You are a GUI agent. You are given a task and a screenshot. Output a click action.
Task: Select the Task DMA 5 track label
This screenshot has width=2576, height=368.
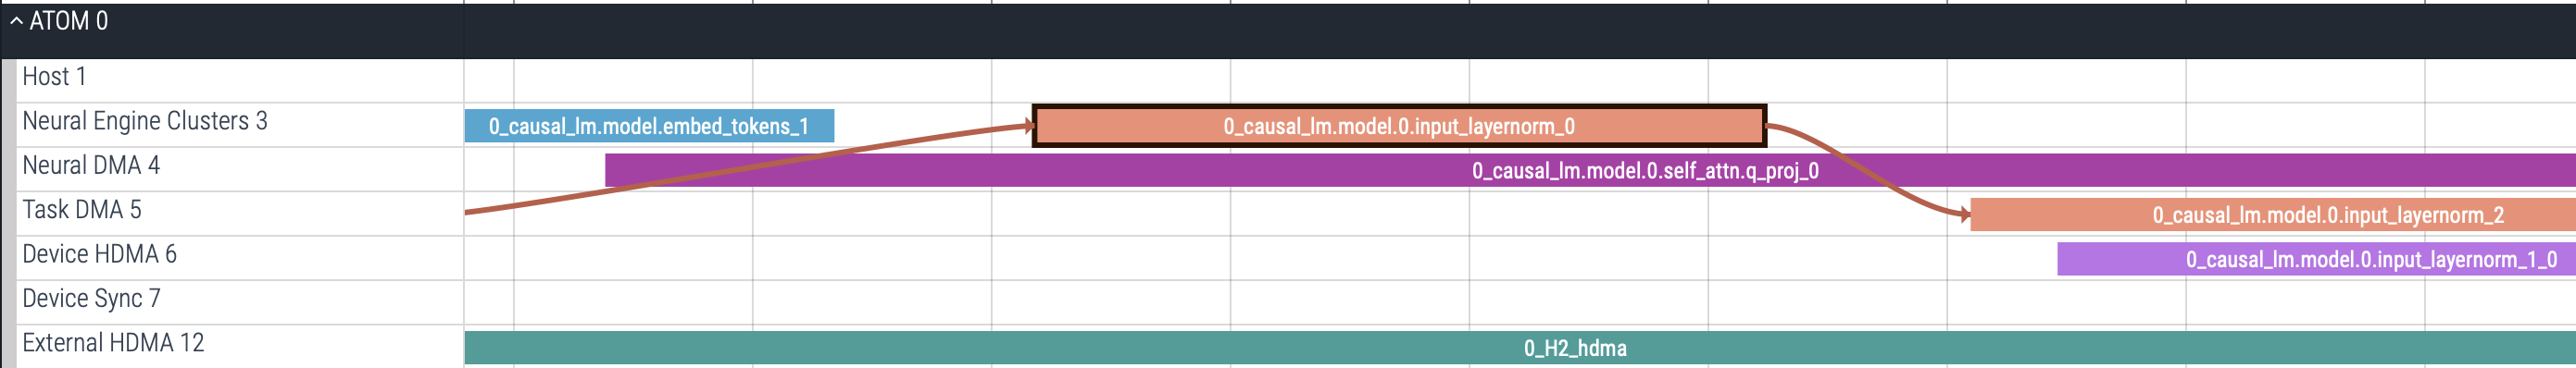pyautogui.click(x=82, y=210)
